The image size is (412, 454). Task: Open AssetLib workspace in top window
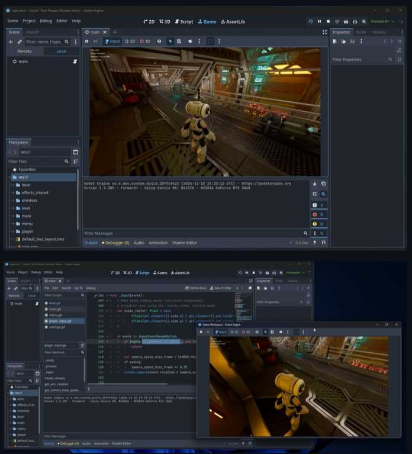(x=233, y=22)
